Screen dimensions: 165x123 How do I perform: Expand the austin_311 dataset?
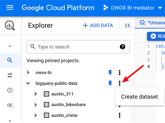coord(36,94)
